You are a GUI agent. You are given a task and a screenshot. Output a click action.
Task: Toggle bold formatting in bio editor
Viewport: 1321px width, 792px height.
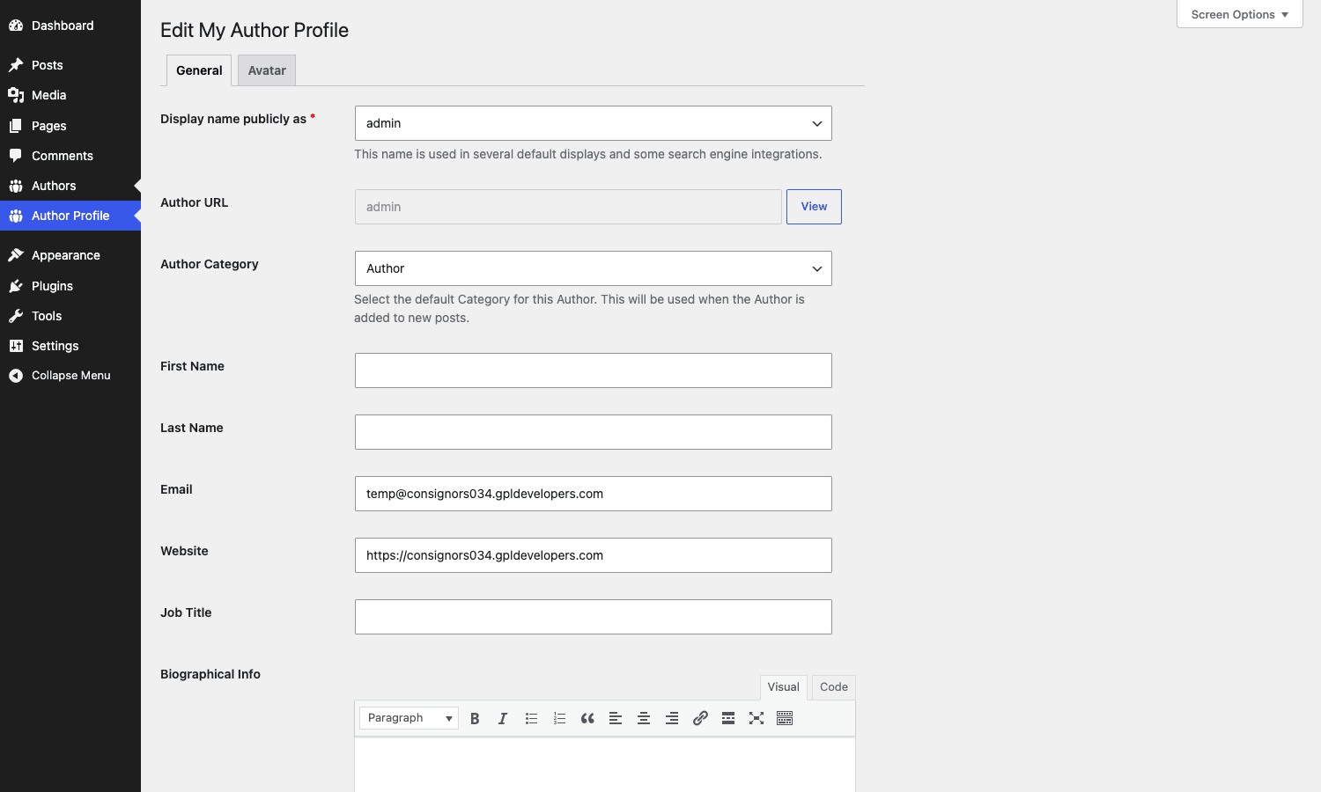475,718
